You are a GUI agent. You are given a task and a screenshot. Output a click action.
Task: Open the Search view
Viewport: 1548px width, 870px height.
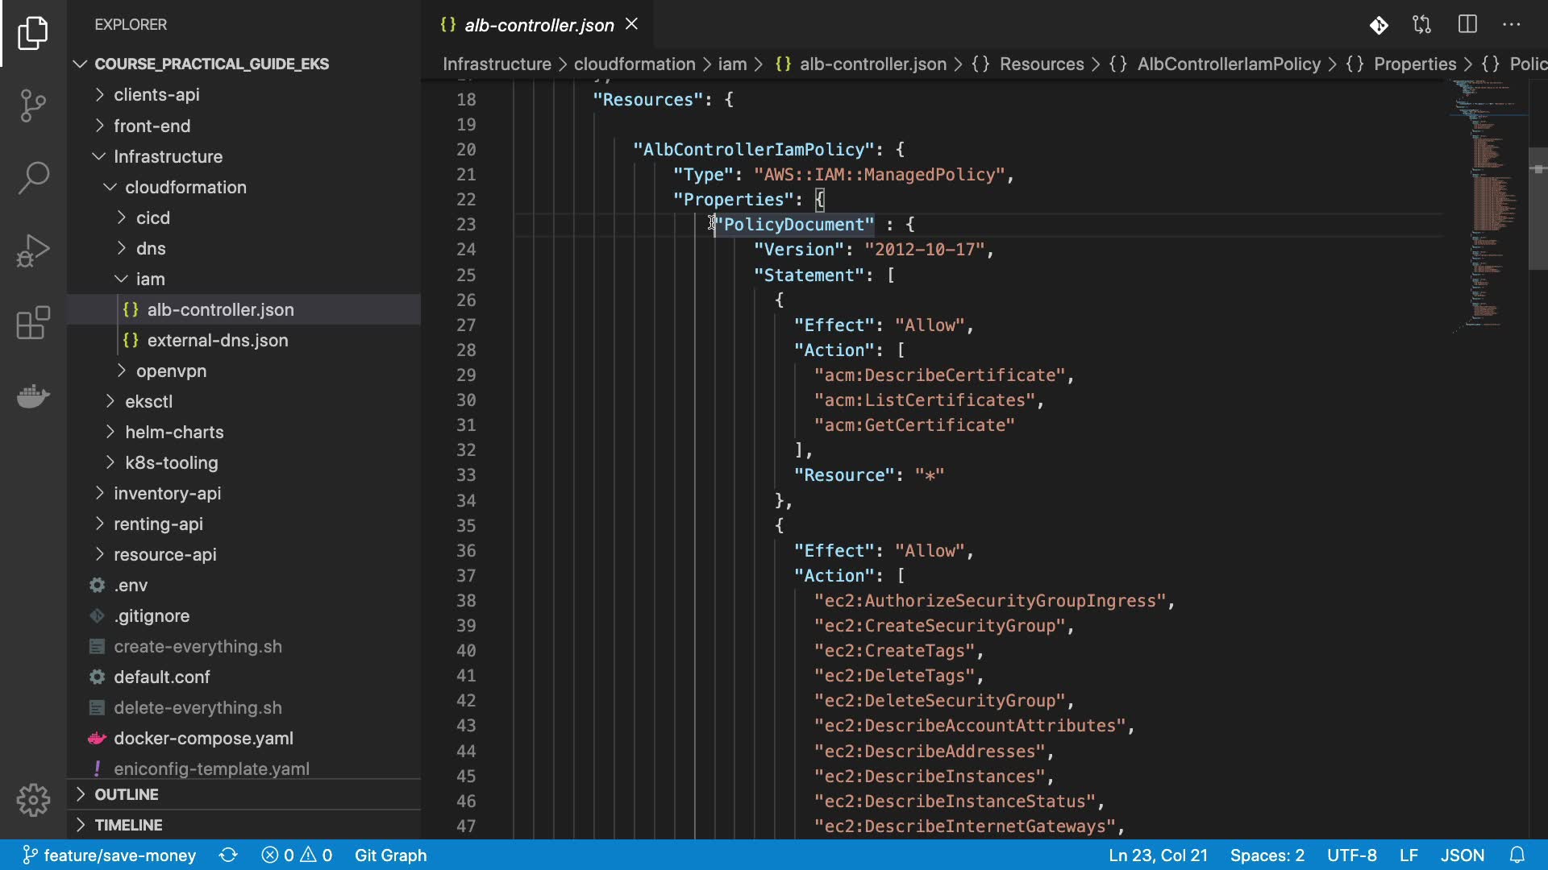click(33, 178)
